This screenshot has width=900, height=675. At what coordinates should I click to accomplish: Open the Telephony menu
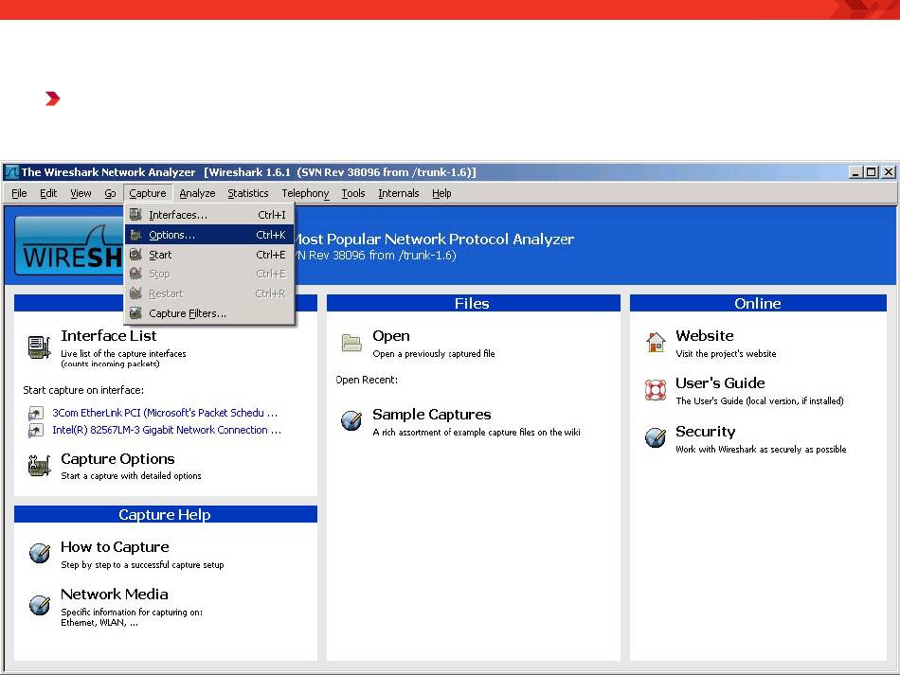305,193
